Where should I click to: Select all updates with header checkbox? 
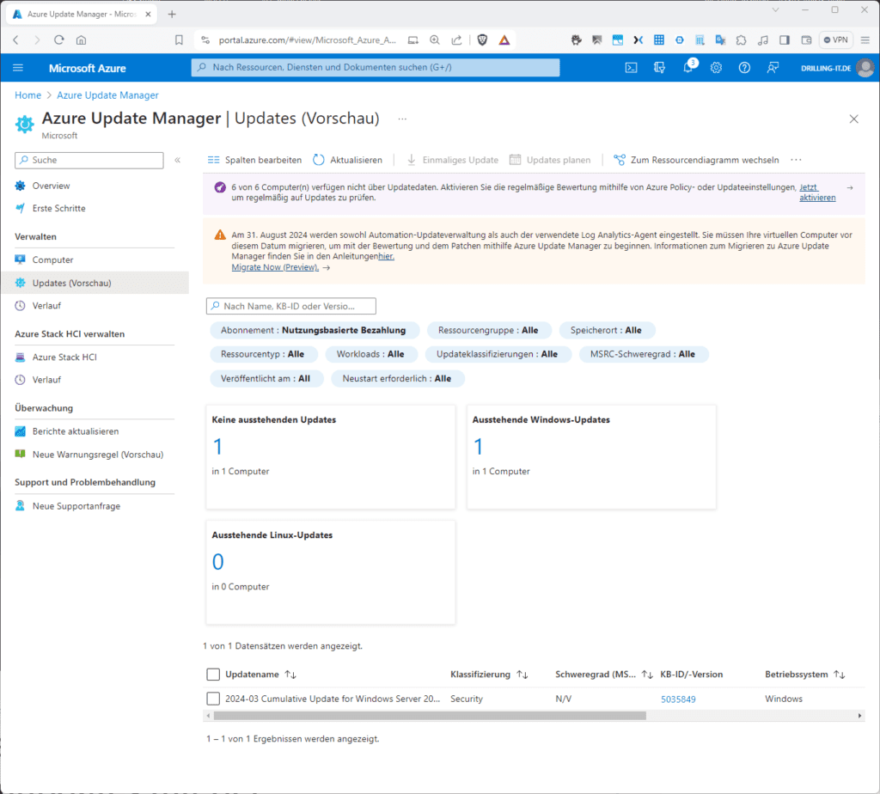point(213,675)
